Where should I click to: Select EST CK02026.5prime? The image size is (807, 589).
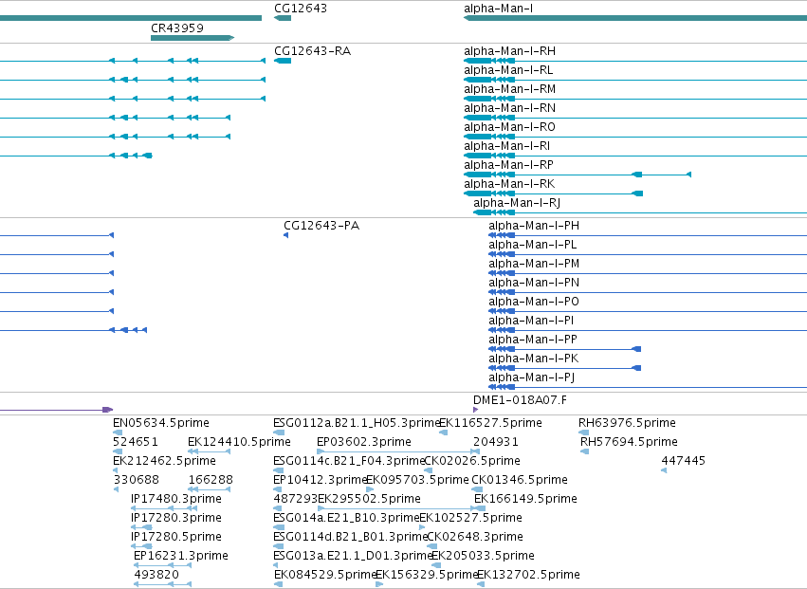[472, 461]
